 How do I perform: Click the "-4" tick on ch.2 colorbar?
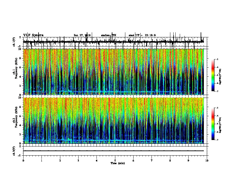coord(217,116)
